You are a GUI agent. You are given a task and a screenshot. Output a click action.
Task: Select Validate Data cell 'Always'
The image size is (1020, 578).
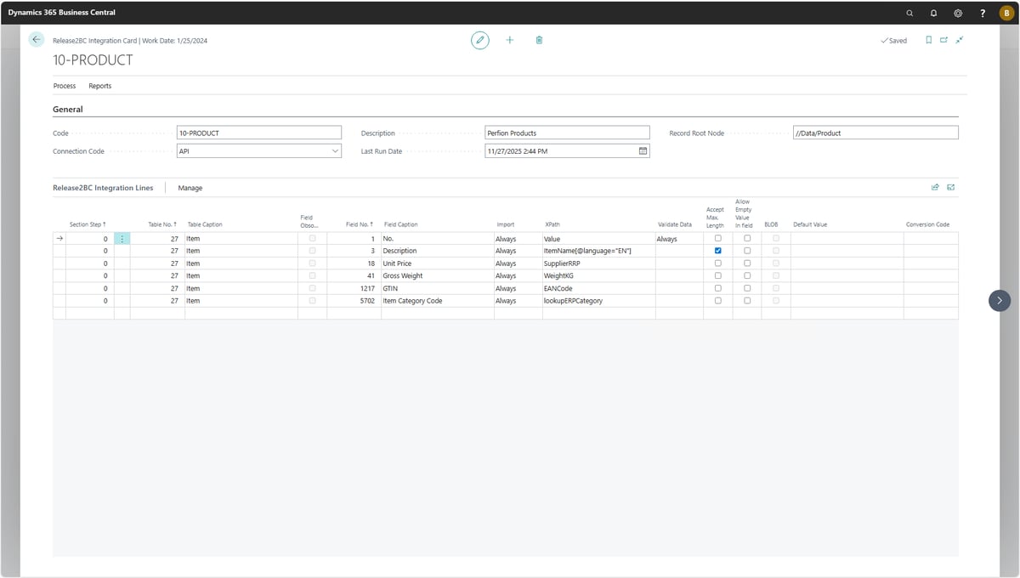(679, 239)
